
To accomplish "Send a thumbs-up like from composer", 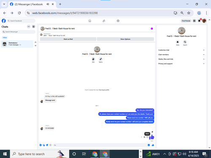I will point(153,145).
